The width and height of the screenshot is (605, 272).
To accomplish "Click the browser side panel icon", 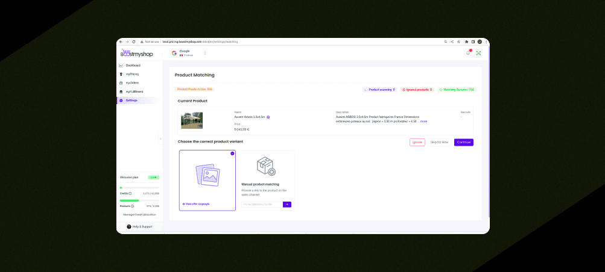I will click(x=473, y=42).
